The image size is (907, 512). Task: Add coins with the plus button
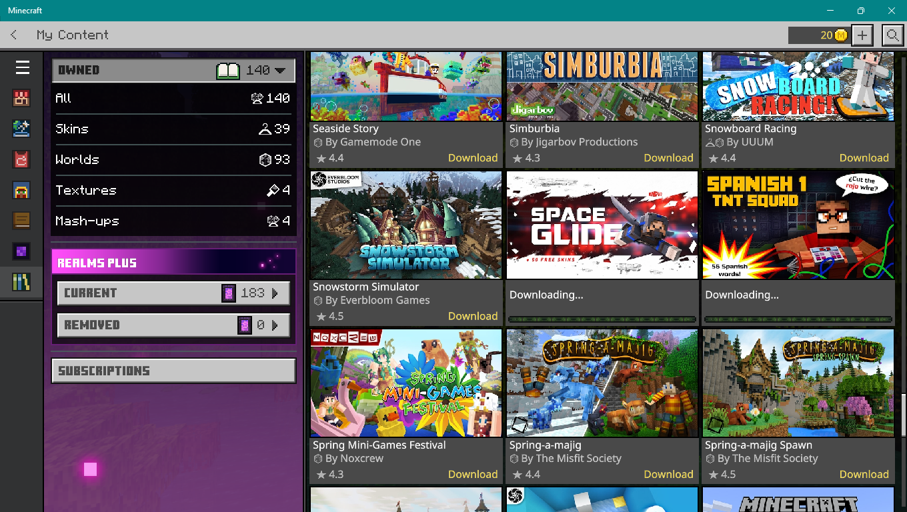(862, 35)
